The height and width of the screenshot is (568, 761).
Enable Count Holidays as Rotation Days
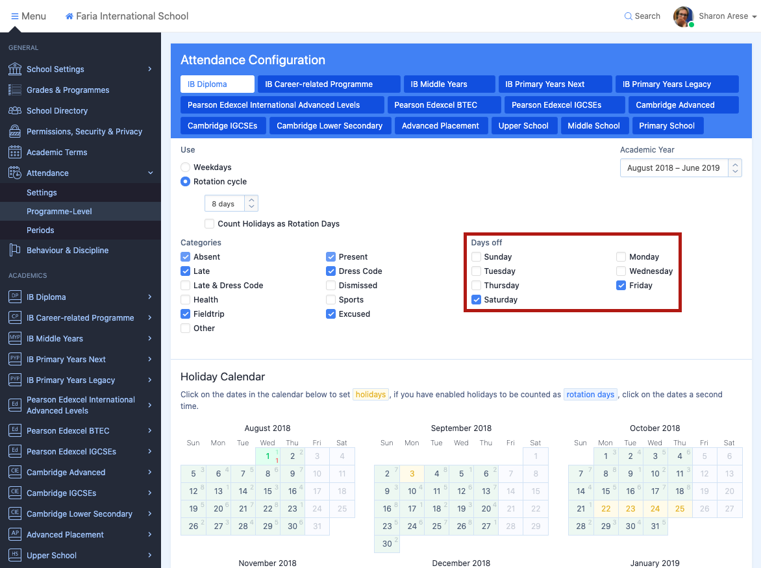tap(210, 224)
